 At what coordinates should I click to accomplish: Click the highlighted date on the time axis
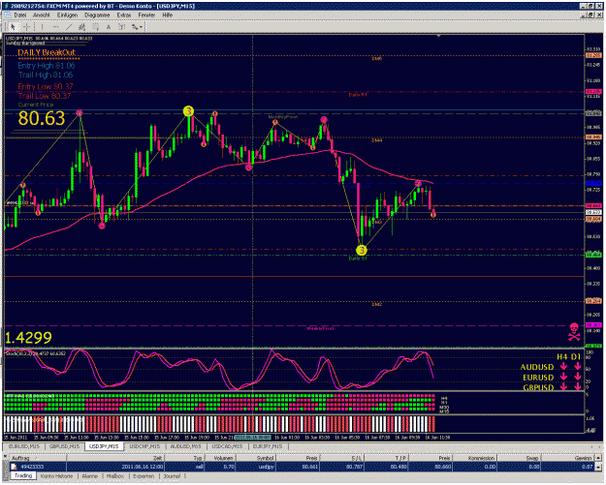[x=253, y=438]
